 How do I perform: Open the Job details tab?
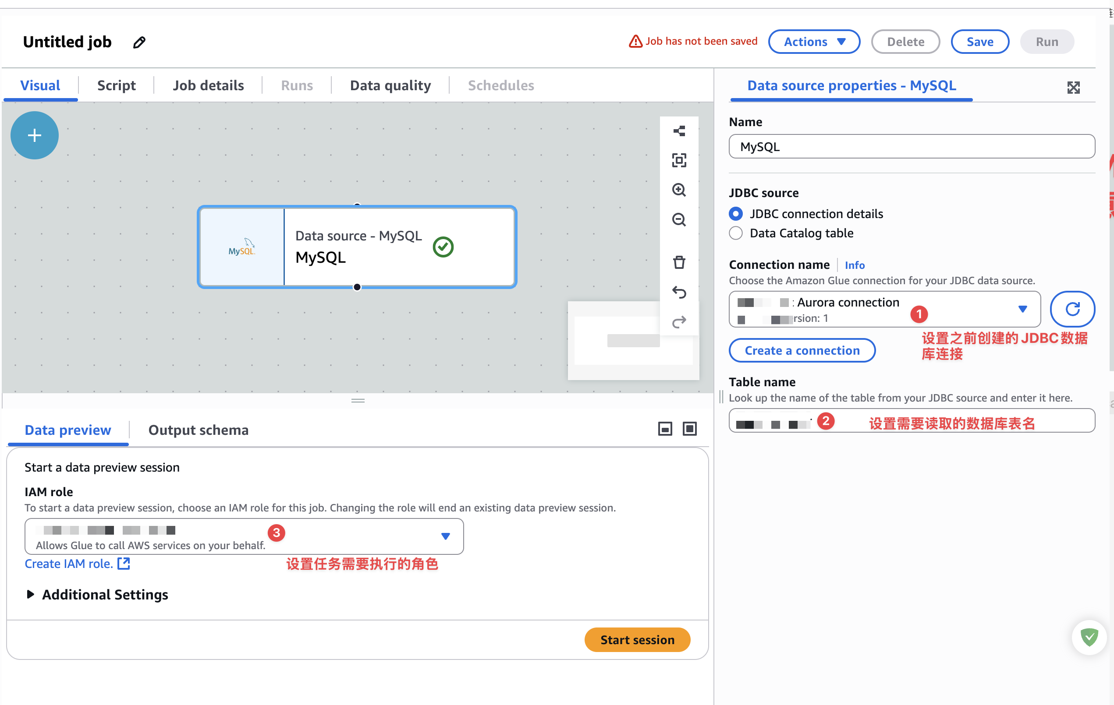pos(208,85)
